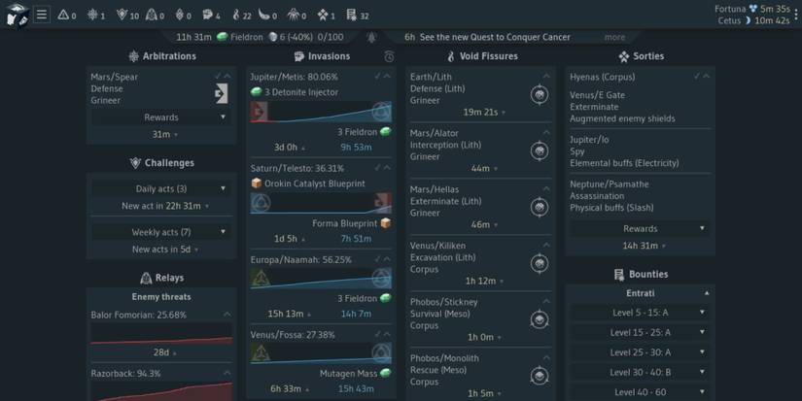Screen dimensions: 802x401
Task: Click the Warframe Hub cube logo
Action: [x=17, y=15]
